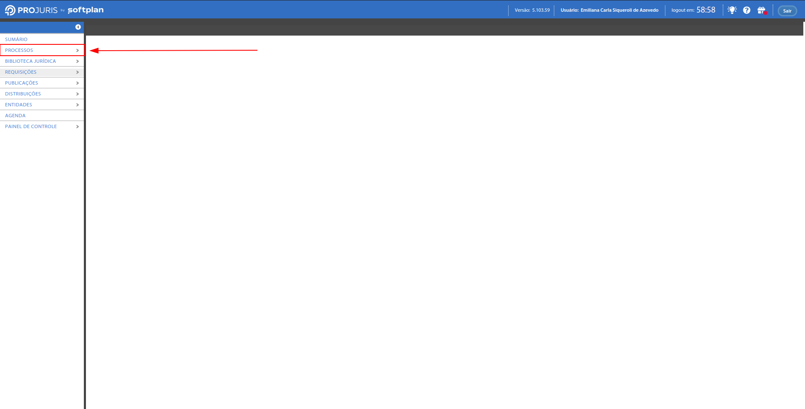Open the gift news icon
This screenshot has width=805, height=409.
761,10
